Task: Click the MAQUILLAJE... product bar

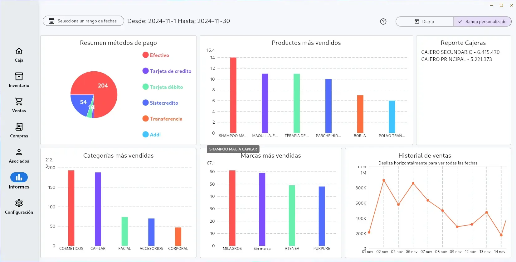Action: [x=265, y=103]
